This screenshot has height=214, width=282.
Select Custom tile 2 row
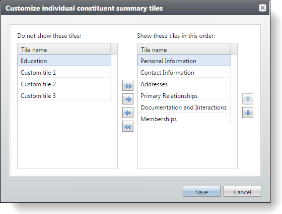coord(64,84)
